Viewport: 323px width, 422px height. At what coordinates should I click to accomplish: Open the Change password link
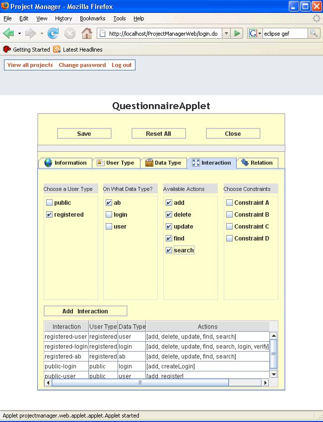point(82,65)
